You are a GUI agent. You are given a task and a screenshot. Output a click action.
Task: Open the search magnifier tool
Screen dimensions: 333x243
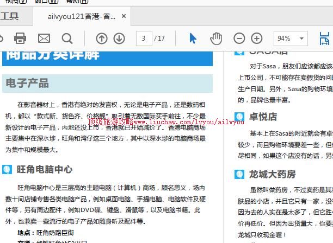67,38
